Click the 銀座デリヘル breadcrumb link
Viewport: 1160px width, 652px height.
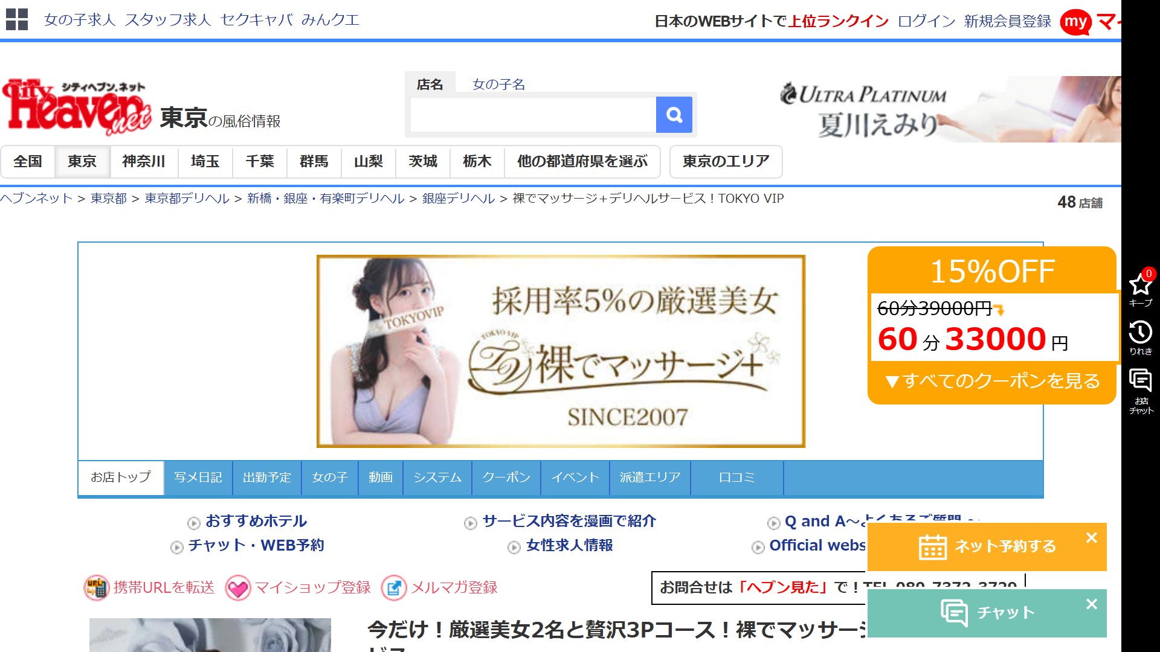[459, 199]
